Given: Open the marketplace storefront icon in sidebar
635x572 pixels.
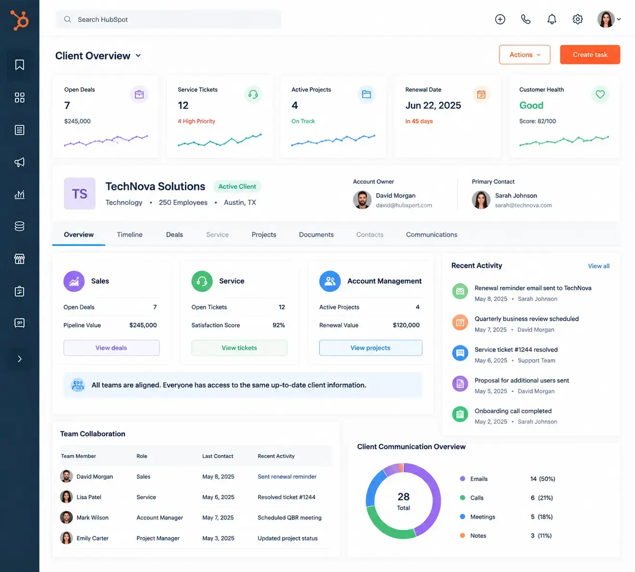Looking at the screenshot, I should click(x=20, y=259).
